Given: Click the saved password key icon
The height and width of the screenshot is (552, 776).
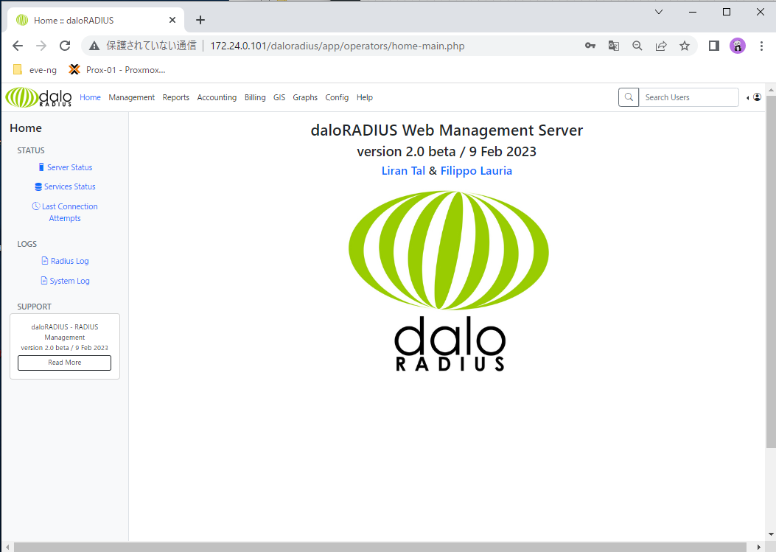Looking at the screenshot, I should pos(590,46).
